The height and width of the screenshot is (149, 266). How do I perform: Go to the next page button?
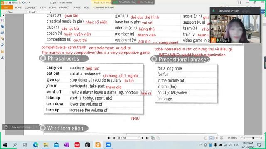(x=142, y=138)
